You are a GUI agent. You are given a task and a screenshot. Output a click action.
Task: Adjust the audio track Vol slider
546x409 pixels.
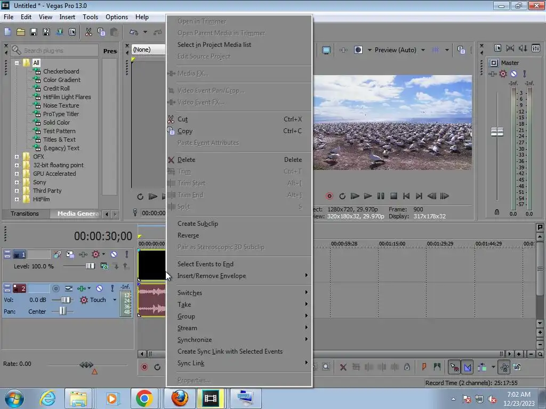pyautogui.click(x=66, y=300)
